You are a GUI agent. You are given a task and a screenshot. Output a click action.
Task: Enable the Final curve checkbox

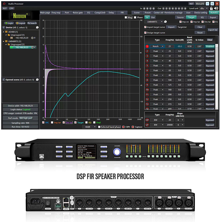pyautogui.click(x=94, y=122)
